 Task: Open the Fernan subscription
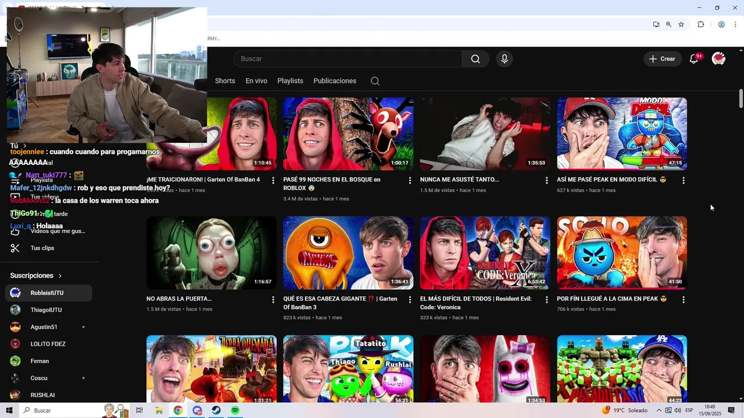(x=48, y=361)
